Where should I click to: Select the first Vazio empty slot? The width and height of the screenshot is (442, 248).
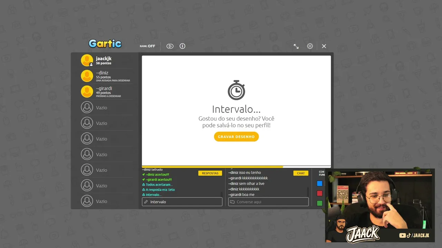(x=106, y=107)
